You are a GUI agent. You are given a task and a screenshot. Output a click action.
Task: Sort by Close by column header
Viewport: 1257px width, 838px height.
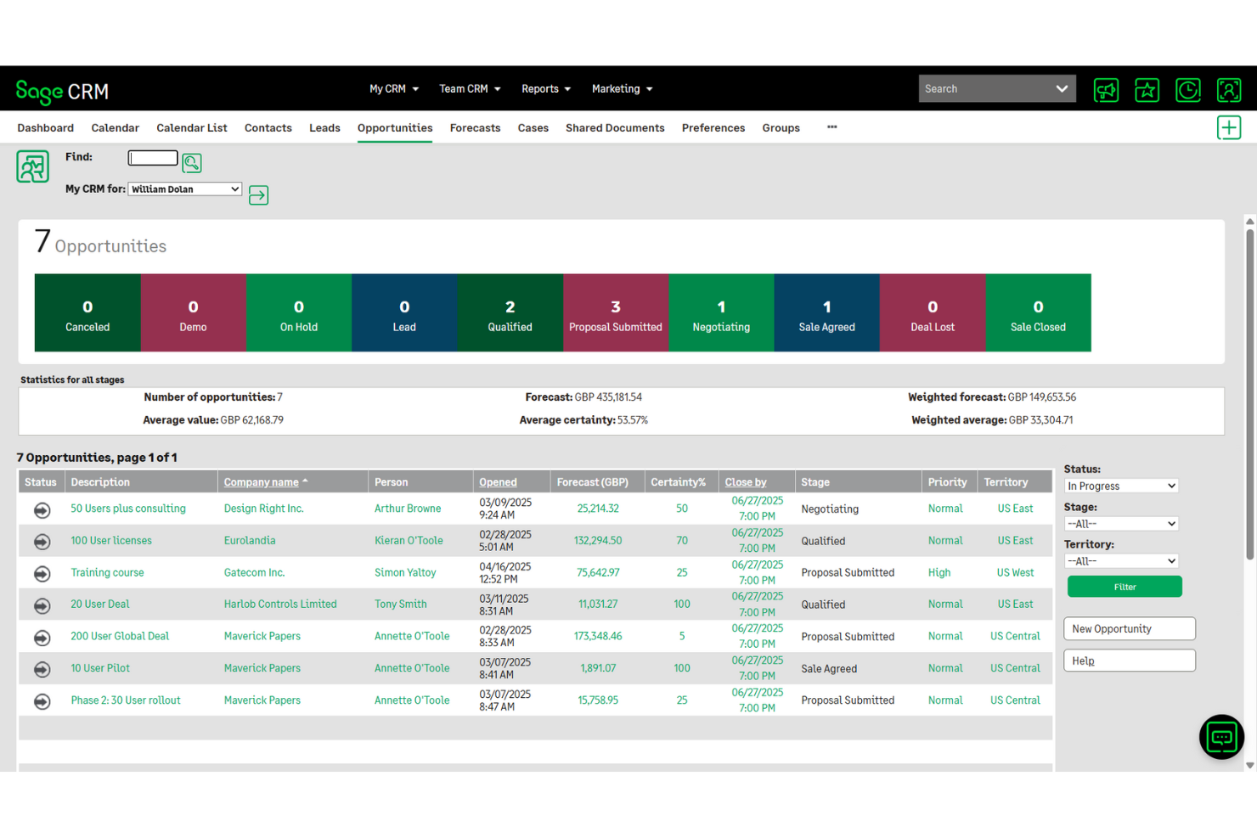[x=746, y=482]
